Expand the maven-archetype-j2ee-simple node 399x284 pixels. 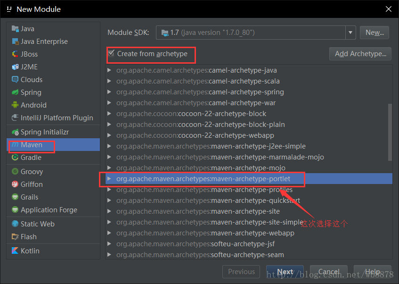[x=109, y=146]
